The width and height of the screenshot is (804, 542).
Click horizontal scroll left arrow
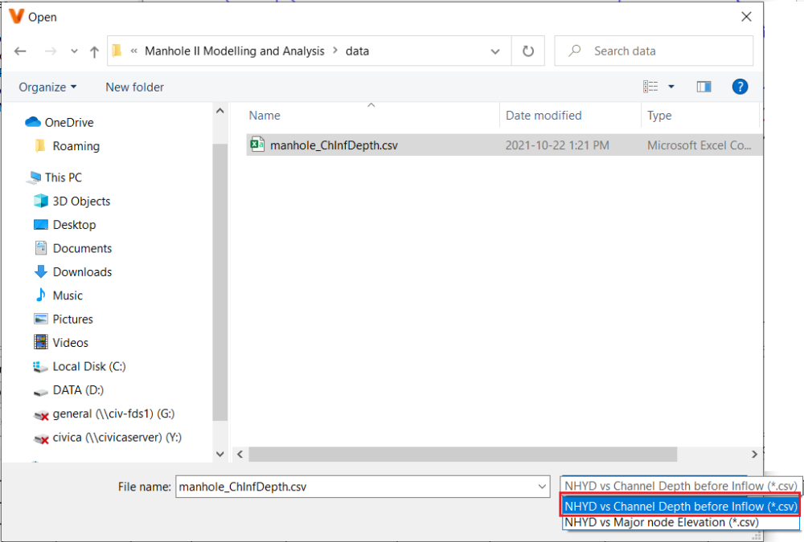240,454
